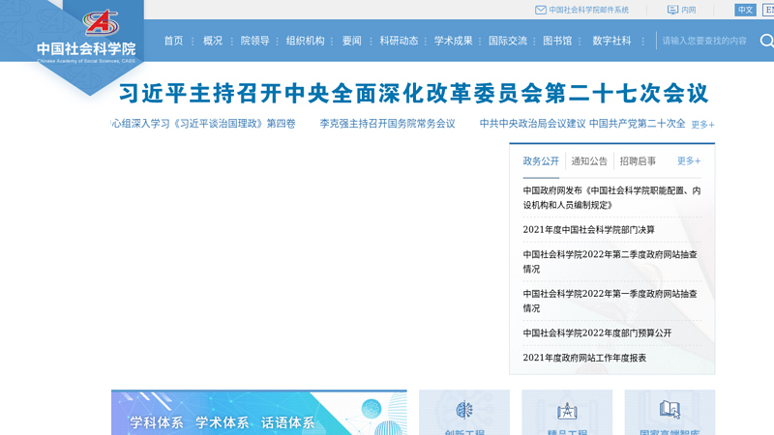Open 国际交流 navigation item

click(x=507, y=41)
